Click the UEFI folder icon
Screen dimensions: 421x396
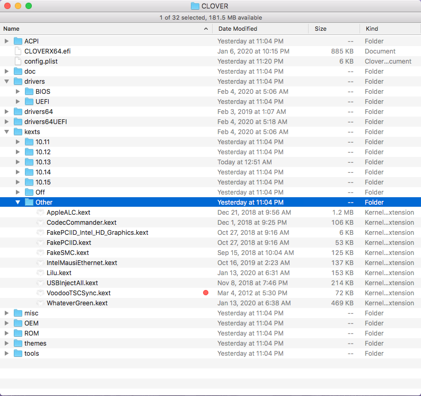pyautogui.click(x=29, y=101)
